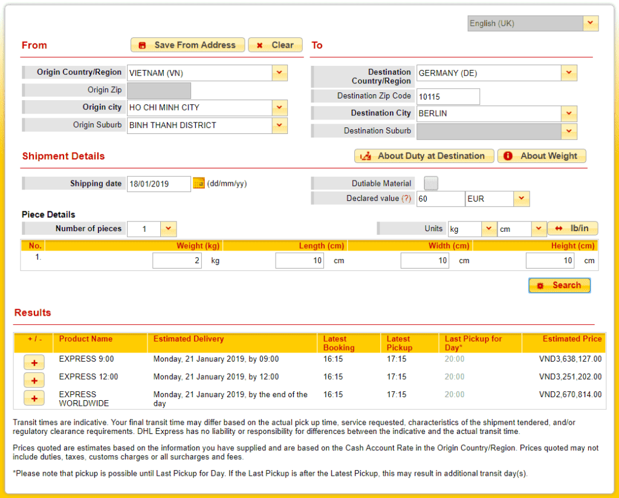This screenshot has height=498, width=619.
Task: Open the About Weight info button
Action: [x=542, y=156]
